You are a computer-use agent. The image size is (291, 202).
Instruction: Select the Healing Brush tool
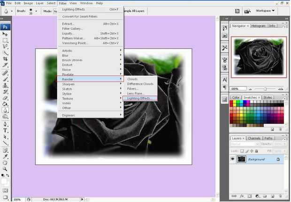coord(5,73)
